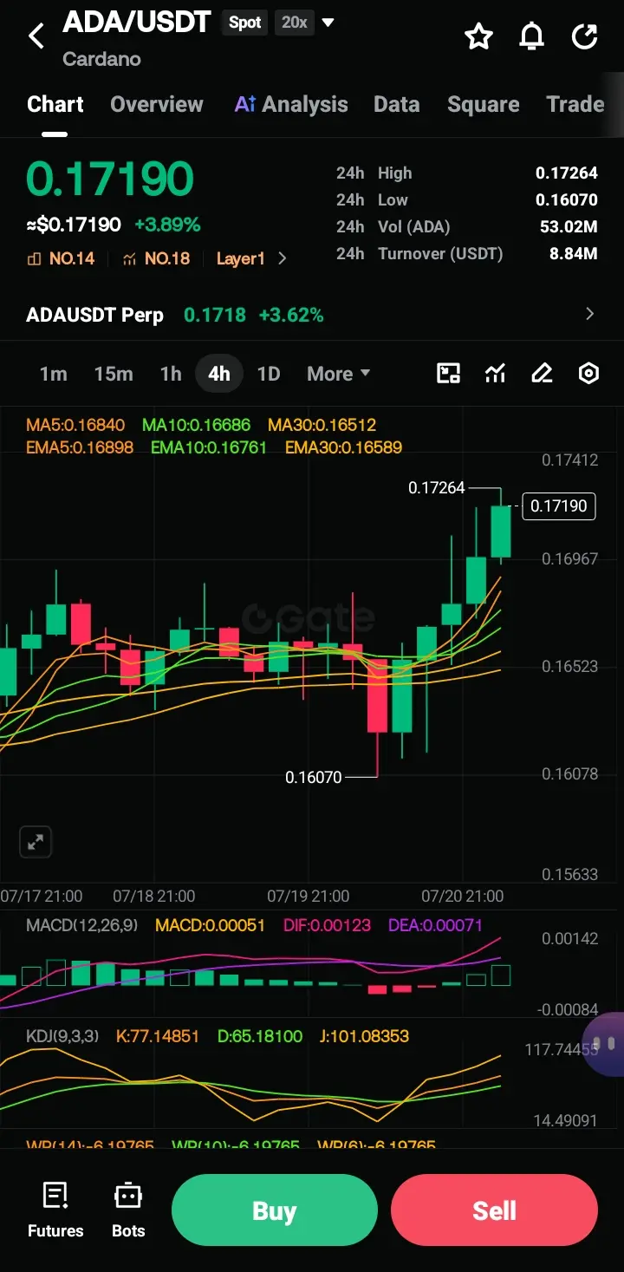624x1272 pixels.
Task: Tap the red Sell button
Action: (494, 1210)
